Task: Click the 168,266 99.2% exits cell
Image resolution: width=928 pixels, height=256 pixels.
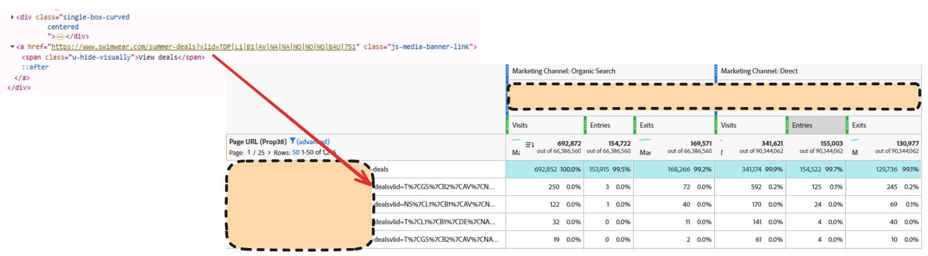Action: click(x=674, y=169)
